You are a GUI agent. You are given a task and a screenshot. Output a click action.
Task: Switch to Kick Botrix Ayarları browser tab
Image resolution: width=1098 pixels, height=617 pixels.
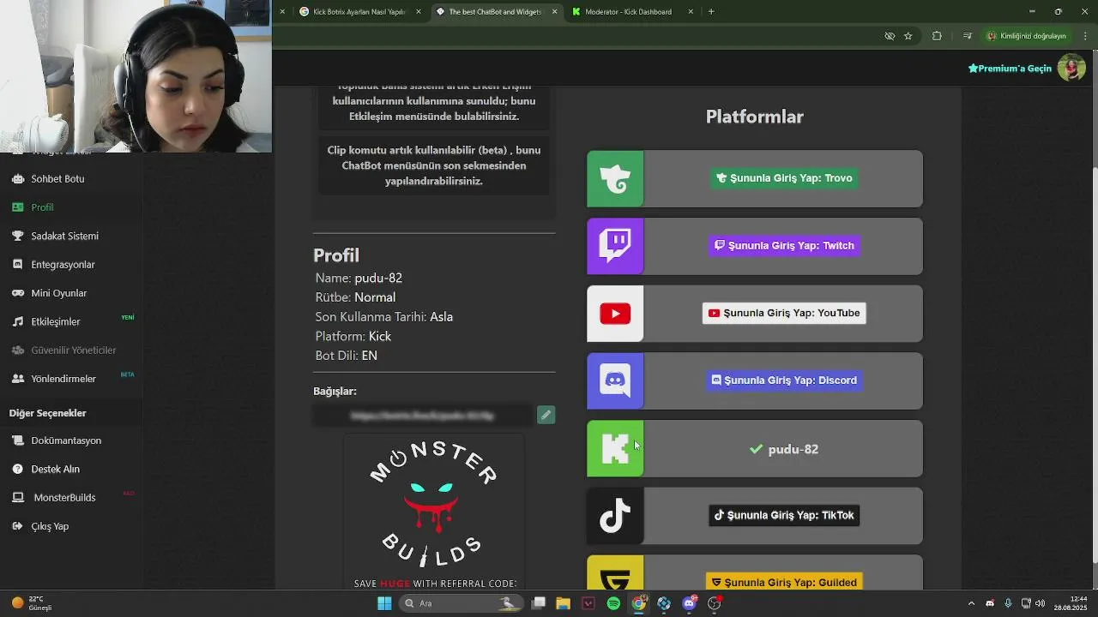(359, 12)
